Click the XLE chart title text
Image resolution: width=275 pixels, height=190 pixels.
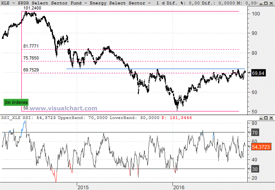(x=76, y=3)
